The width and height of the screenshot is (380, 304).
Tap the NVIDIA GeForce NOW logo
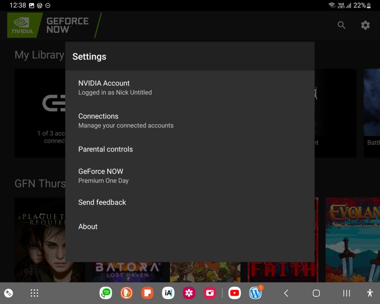(48, 25)
